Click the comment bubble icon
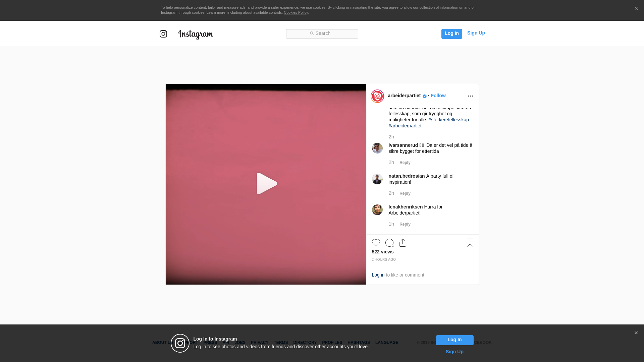644x362 pixels. (389, 243)
